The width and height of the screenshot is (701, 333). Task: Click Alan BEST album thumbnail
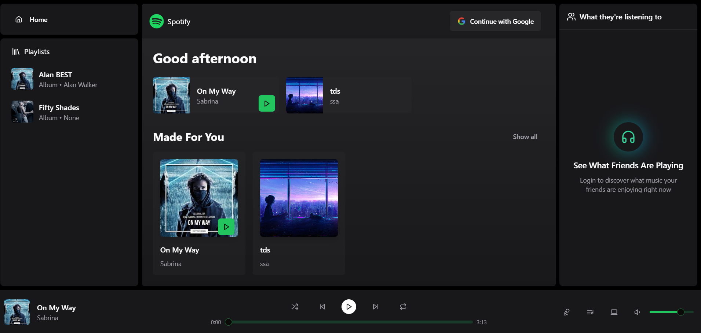(22, 79)
